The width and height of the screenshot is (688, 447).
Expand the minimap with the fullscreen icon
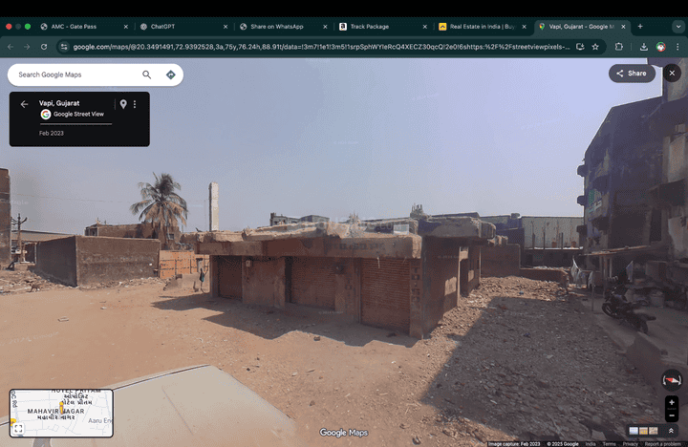click(18, 429)
